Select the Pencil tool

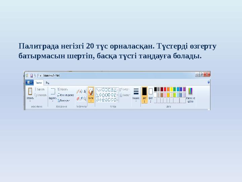point(78,91)
